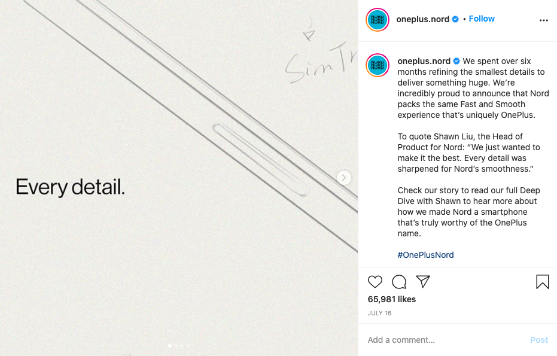Open the oneplus.nord username in the caption
This screenshot has height=356, width=557.
424,61
